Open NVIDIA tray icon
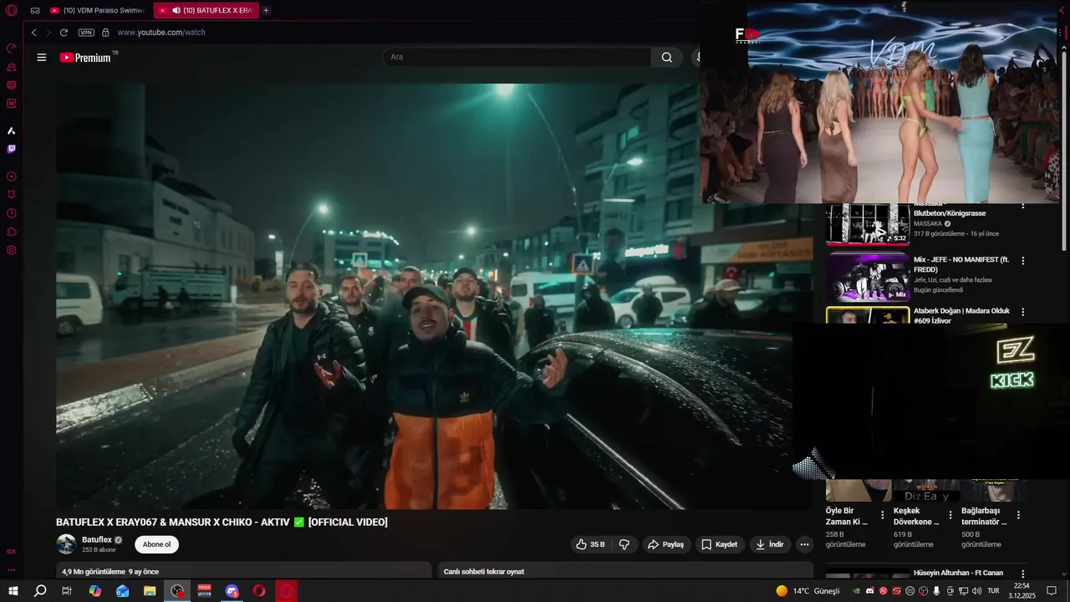The width and height of the screenshot is (1070, 602). 857,591
